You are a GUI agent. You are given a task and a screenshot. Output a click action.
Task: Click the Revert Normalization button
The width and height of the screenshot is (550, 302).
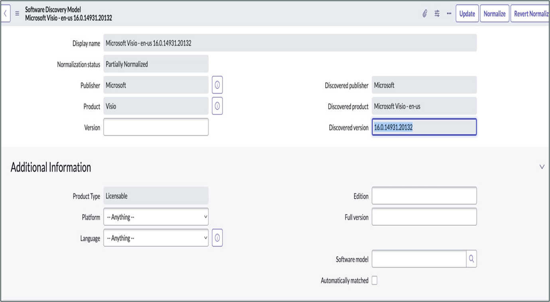pyautogui.click(x=532, y=13)
